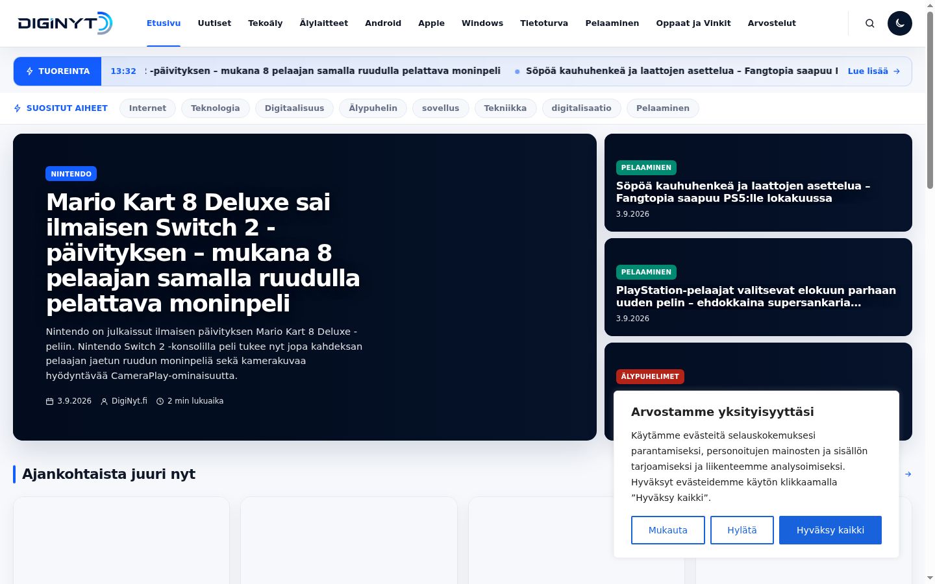
Task: Click the scrollbar down arrow
Action: 930,578
